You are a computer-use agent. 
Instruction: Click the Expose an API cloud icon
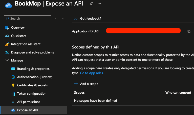click(13, 110)
